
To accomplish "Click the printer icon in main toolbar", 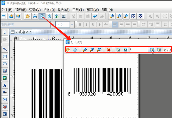I will click(x=35, y=17).
